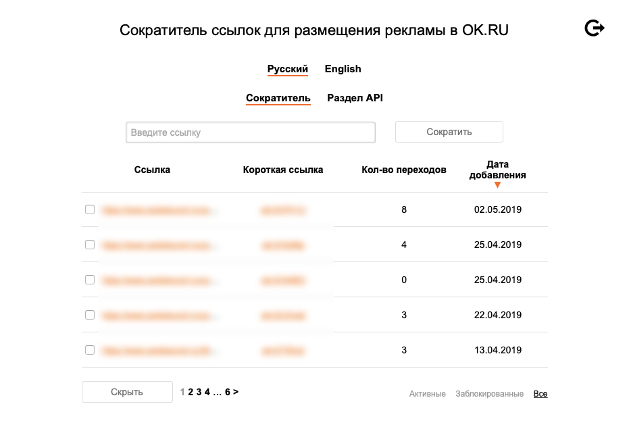Go to page 4 in the pagination
This screenshot has width=629, height=427.
pyautogui.click(x=207, y=392)
